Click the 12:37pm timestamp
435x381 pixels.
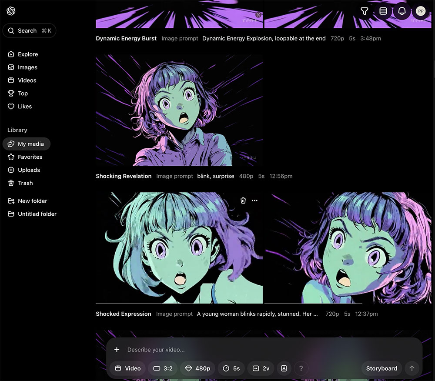[x=366, y=314]
